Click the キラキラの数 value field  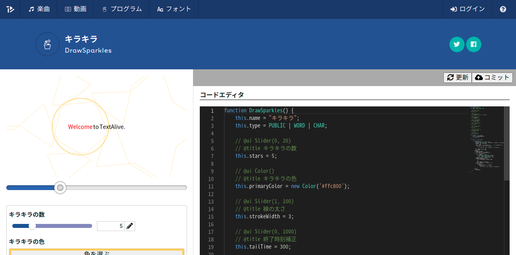110,226
